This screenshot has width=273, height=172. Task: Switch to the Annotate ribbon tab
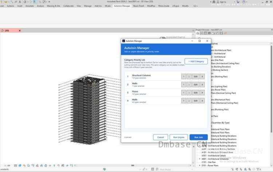pyautogui.click(x=29, y=6)
